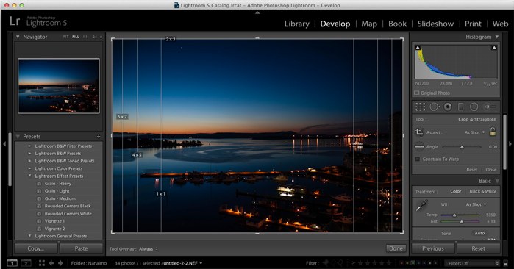
Task: Filter by flagged status icon
Action: coord(326,263)
